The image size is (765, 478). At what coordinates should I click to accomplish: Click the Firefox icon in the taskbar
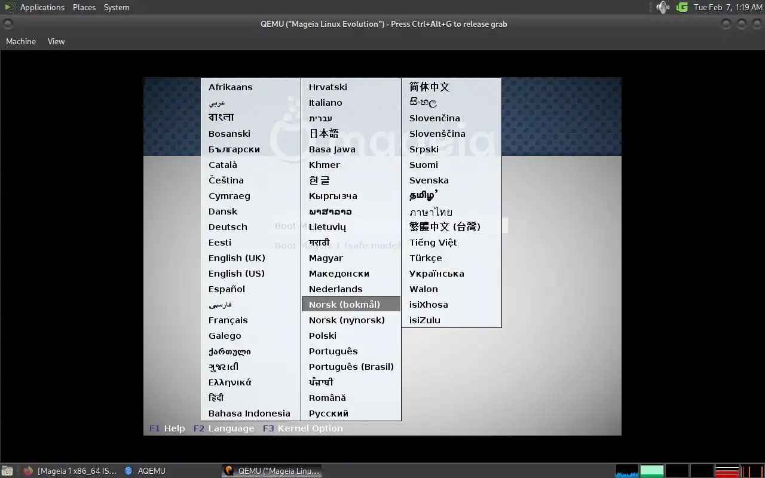pos(28,471)
